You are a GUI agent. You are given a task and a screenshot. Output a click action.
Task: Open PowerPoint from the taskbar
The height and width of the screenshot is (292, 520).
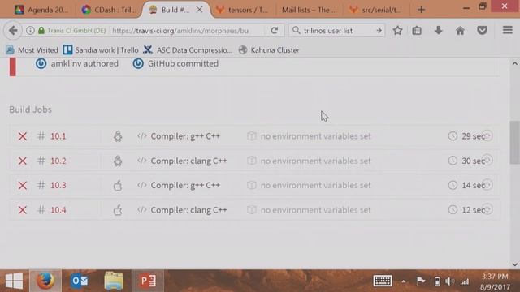coord(148,281)
